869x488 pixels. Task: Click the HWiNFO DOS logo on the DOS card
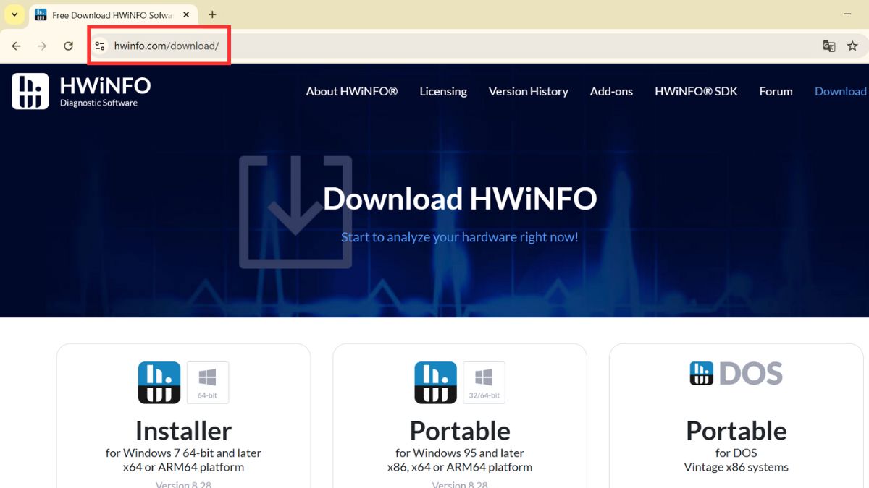pos(736,373)
